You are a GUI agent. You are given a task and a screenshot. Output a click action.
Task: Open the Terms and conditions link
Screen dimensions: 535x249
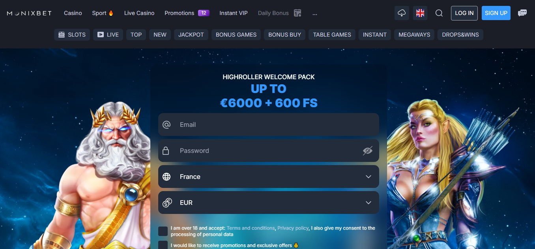point(251,228)
